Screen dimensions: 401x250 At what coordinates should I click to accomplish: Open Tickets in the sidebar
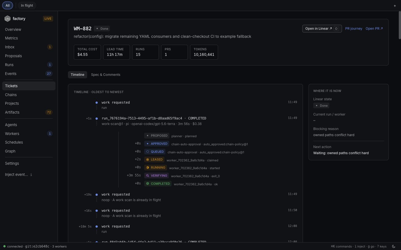pyautogui.click(x=29, y=86)
